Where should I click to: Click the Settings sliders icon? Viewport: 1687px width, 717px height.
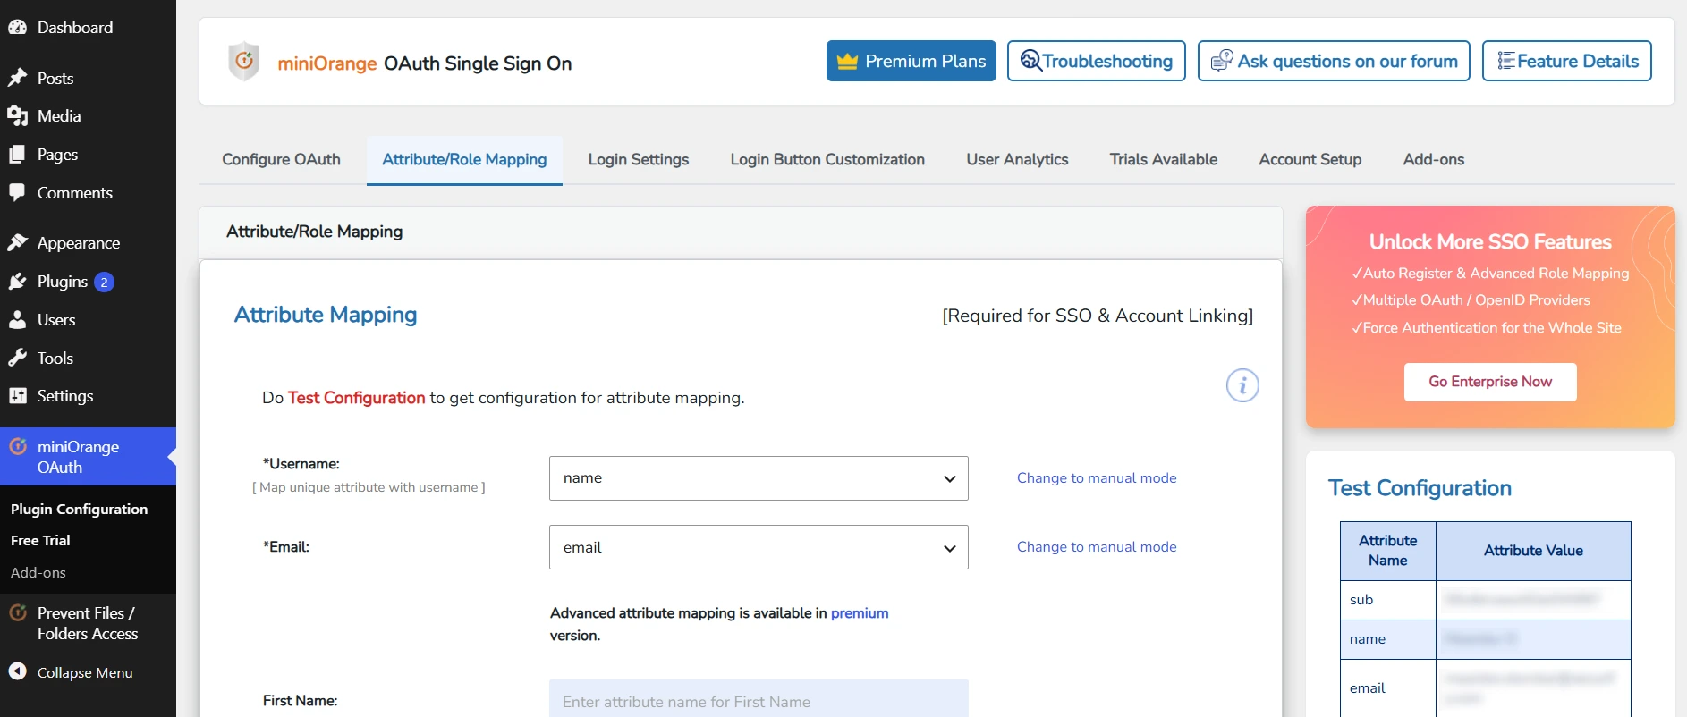(18, 395)
